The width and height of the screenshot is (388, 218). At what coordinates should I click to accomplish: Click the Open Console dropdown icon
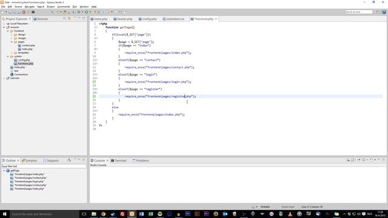[x=375, y=160]
